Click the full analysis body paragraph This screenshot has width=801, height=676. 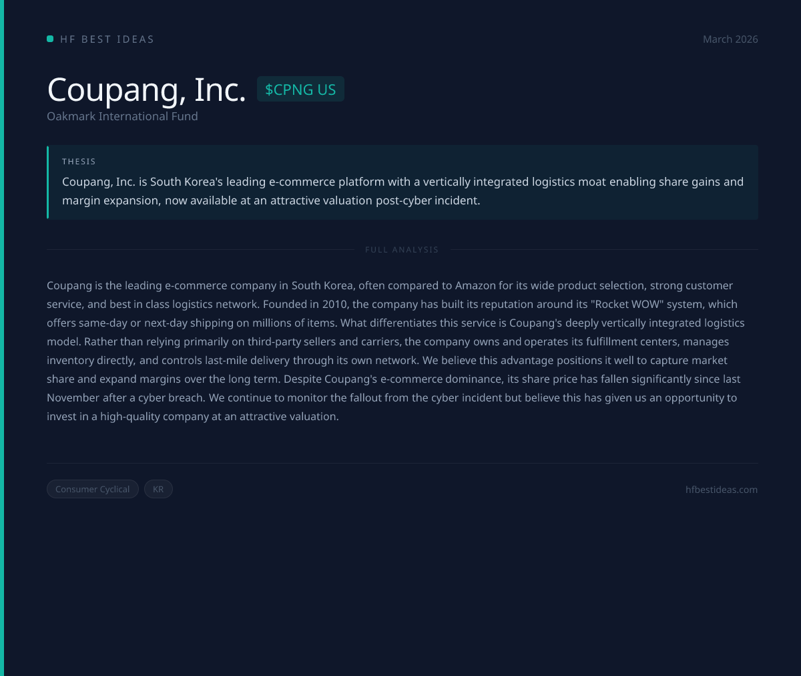(x=396, y=351)
